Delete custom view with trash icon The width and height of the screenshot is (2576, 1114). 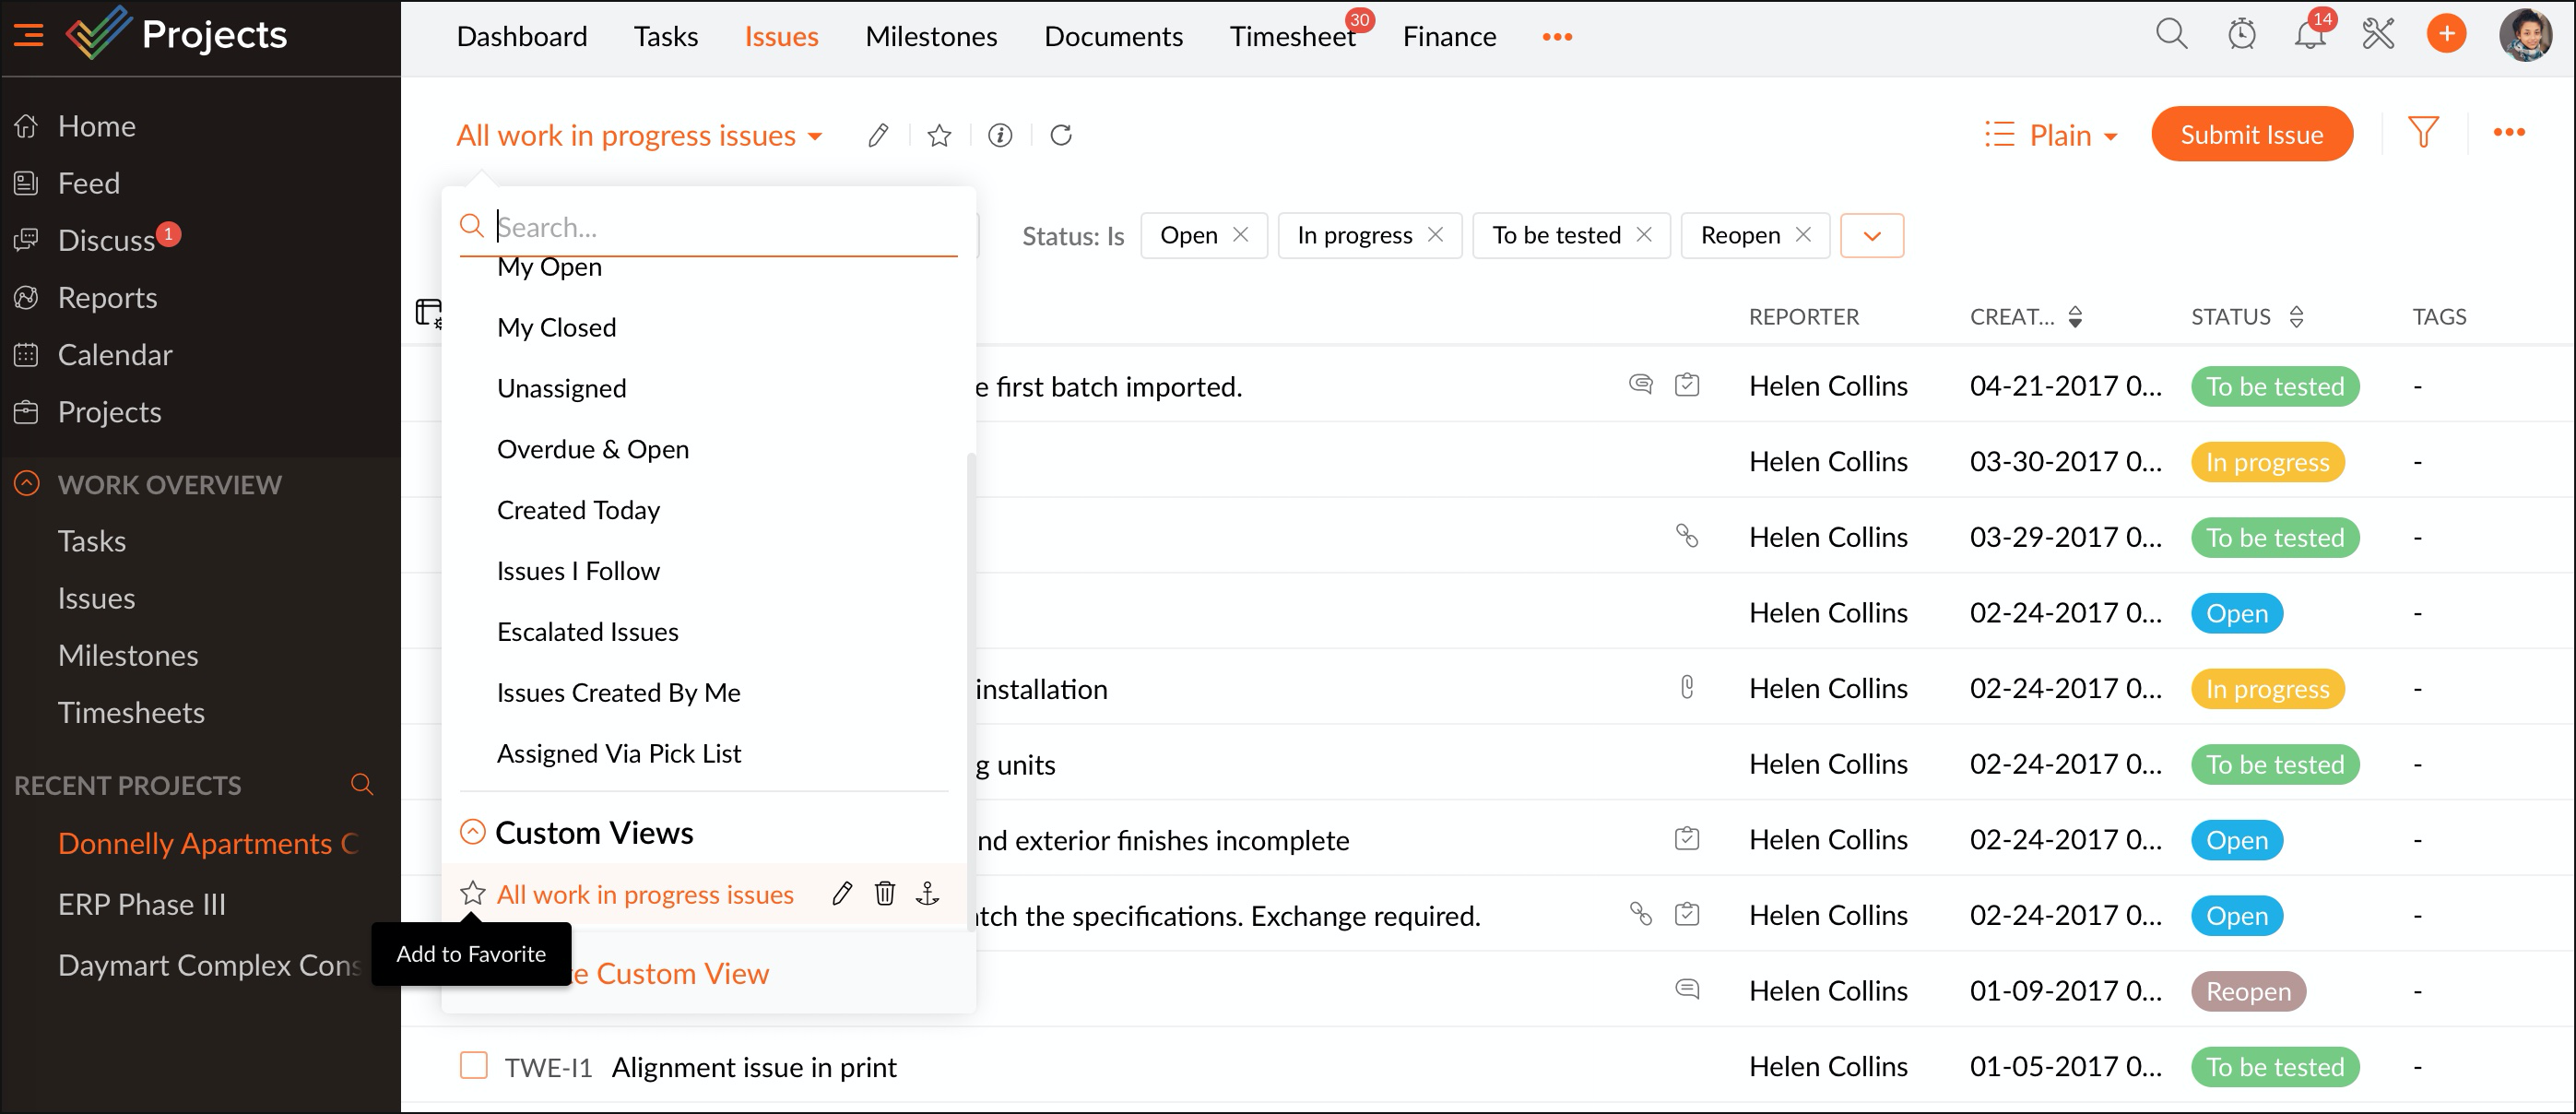(884, 893)
